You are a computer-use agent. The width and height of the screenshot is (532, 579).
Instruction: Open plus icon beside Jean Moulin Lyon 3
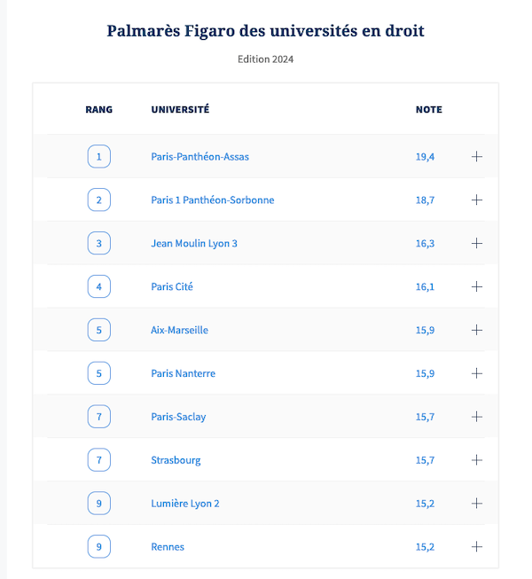tap(477, 243)
